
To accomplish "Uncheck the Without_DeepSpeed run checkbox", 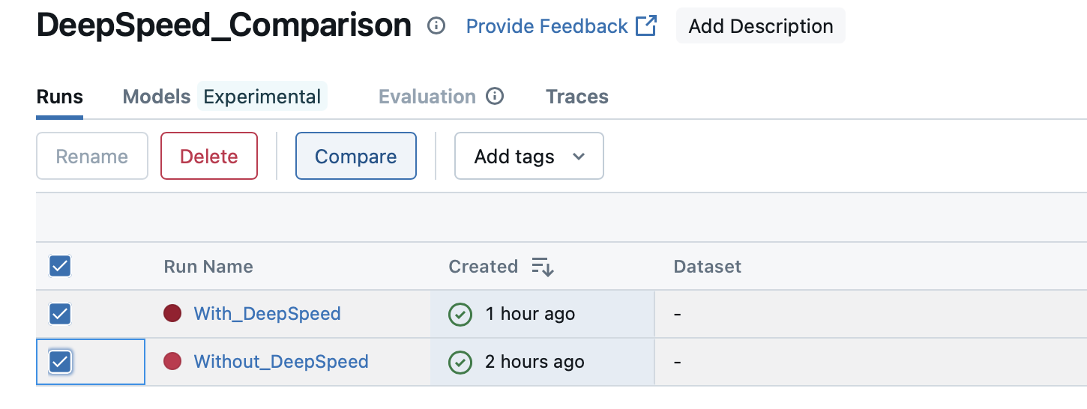I will click(x=60, y=362).
